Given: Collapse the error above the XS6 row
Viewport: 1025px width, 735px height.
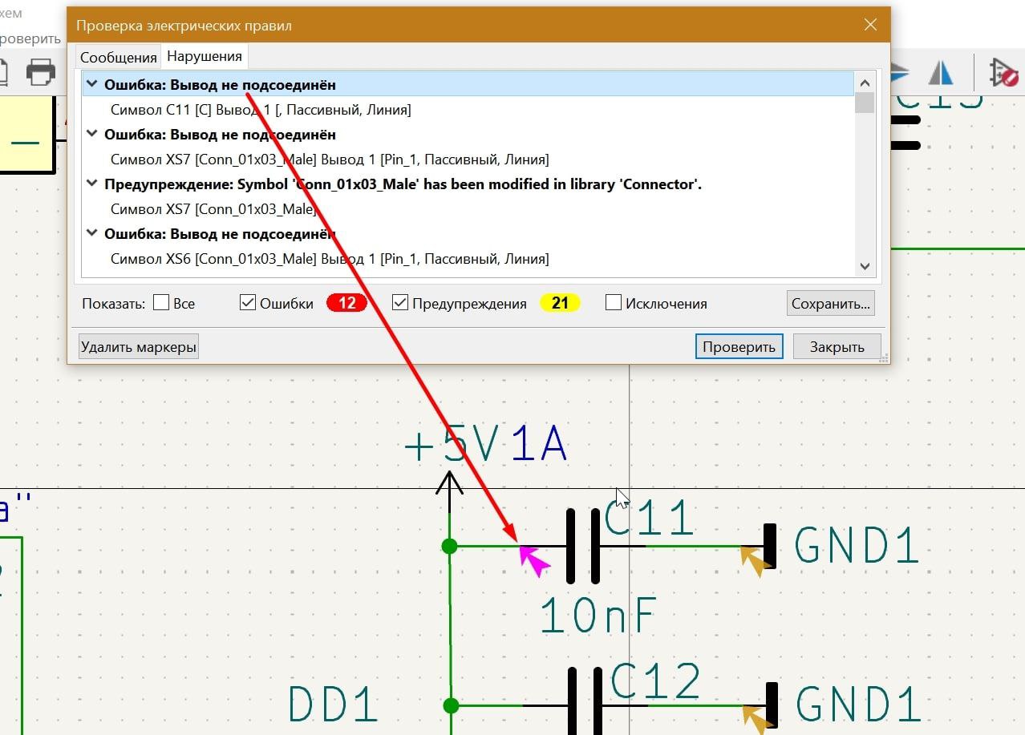Looking at the screenshot, I should point(92,233).
